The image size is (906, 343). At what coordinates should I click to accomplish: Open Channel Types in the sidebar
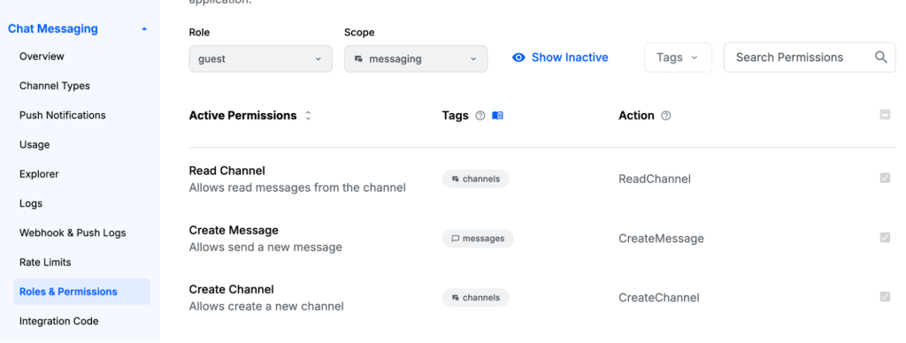55,86
